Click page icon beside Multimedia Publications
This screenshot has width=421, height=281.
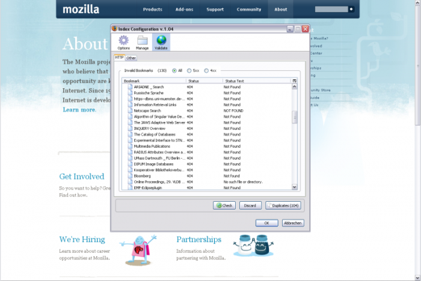tap(131, 146)
